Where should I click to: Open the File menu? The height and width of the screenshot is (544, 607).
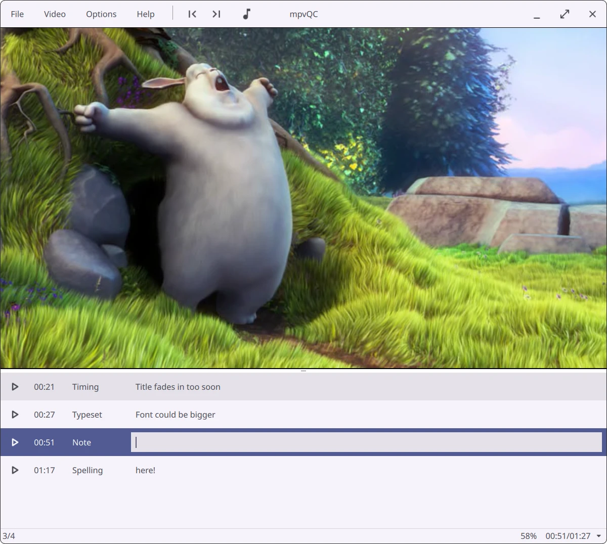click(x=17, y=14)
